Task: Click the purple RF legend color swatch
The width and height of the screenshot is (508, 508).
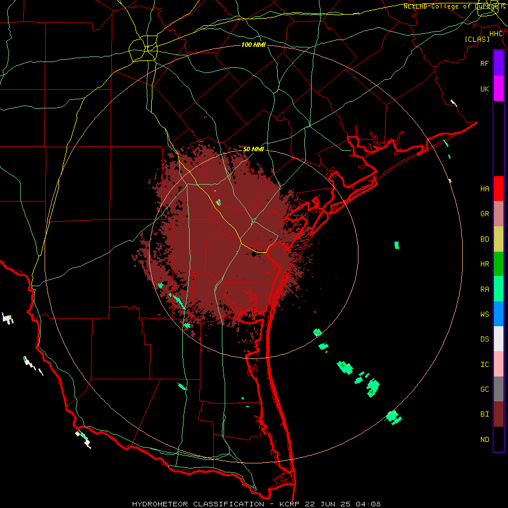Action: point(498,63)
